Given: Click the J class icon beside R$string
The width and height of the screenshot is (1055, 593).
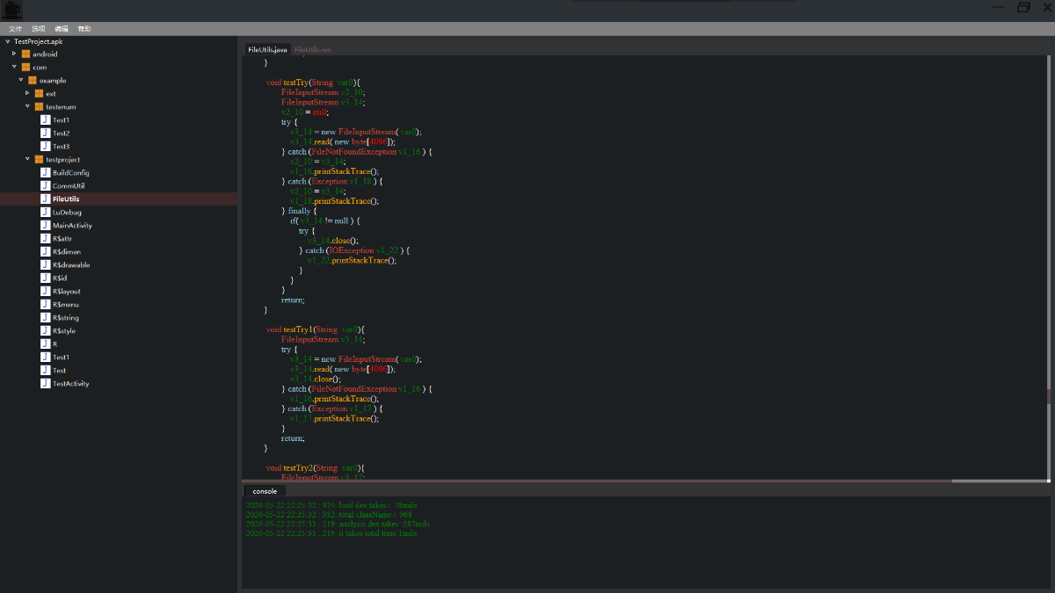Looking at the screenshot, I should pyautogui.click(x=45, y=317).
